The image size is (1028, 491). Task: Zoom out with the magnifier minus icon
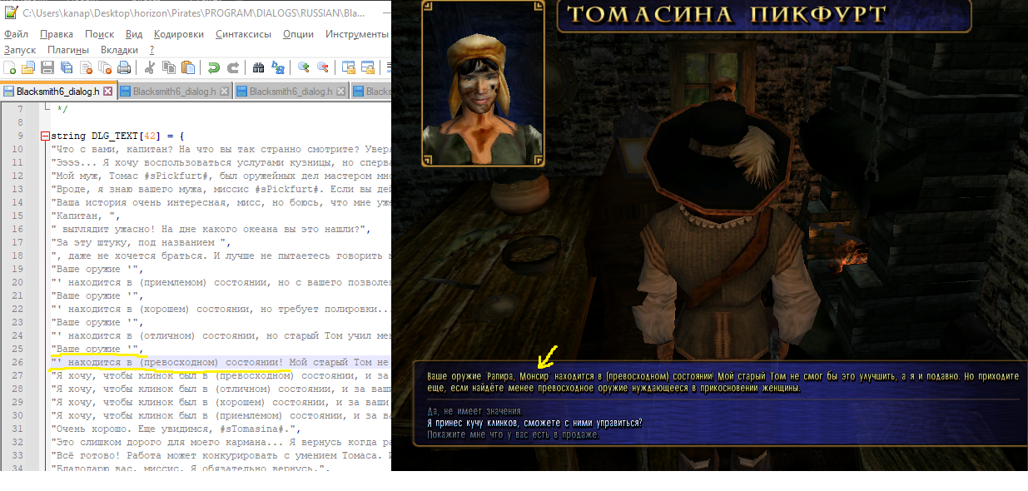[x=323, y=68]
